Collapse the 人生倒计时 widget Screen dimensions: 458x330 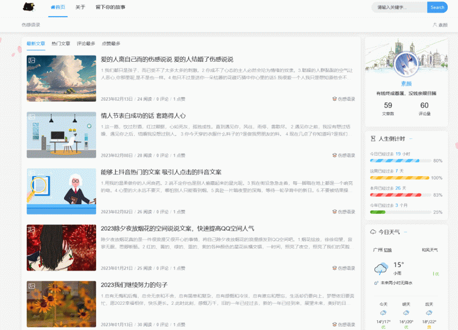410,138
